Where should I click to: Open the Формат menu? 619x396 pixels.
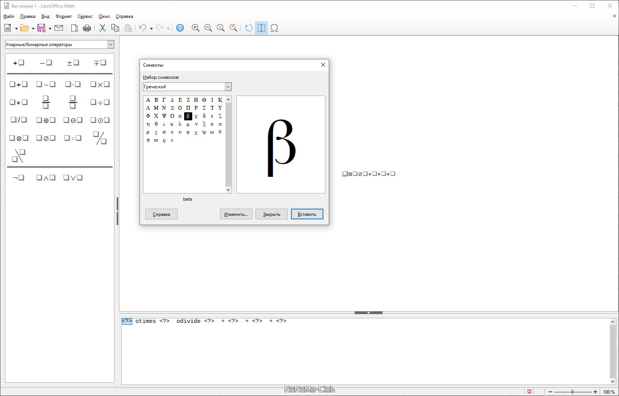64,16
